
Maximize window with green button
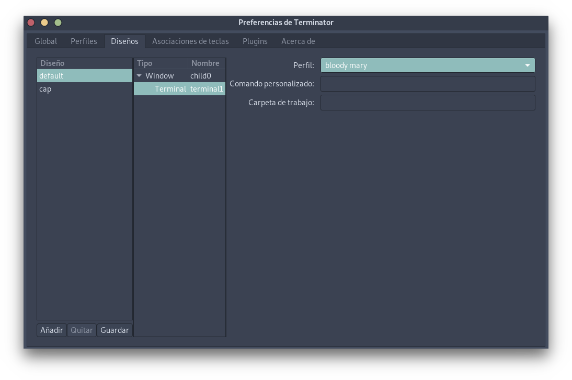[58, 23]
